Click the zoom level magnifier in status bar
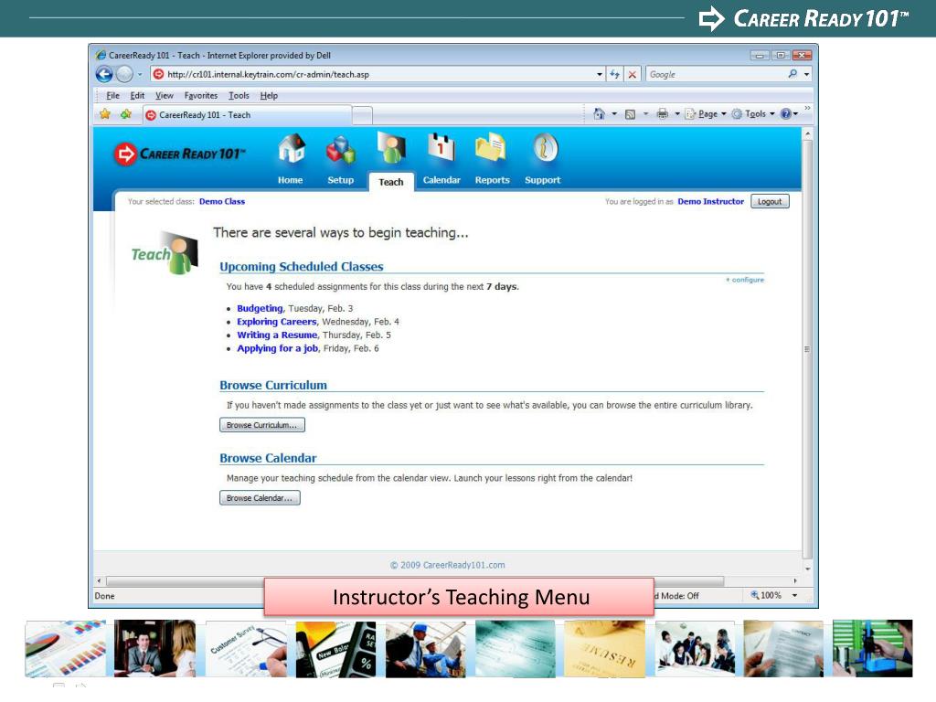This screenshot has height=702, width=936. 755,595
